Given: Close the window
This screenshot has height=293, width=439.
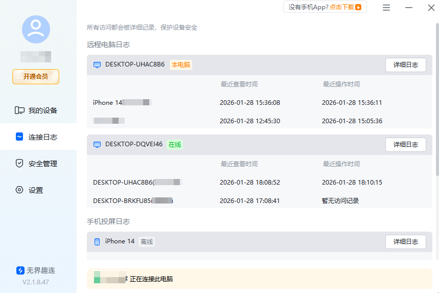Looking at the screenshot, I should pos(431,8).
